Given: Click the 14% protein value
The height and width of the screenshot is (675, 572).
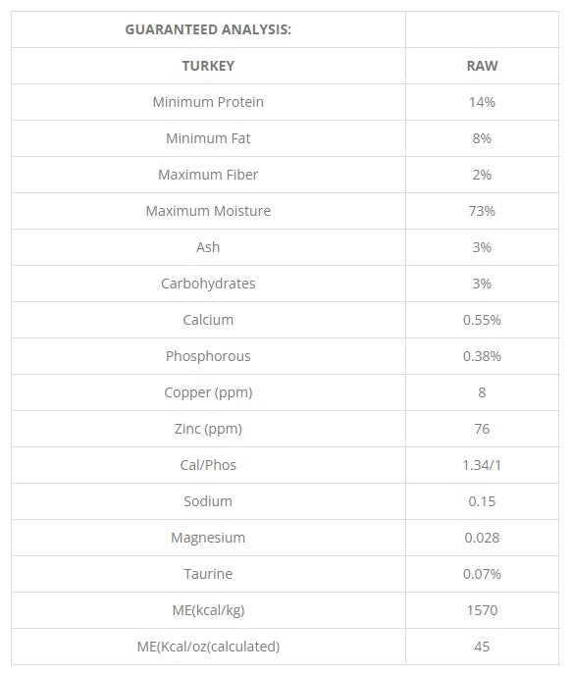Looking at the screenshot, I should point(482,102).
